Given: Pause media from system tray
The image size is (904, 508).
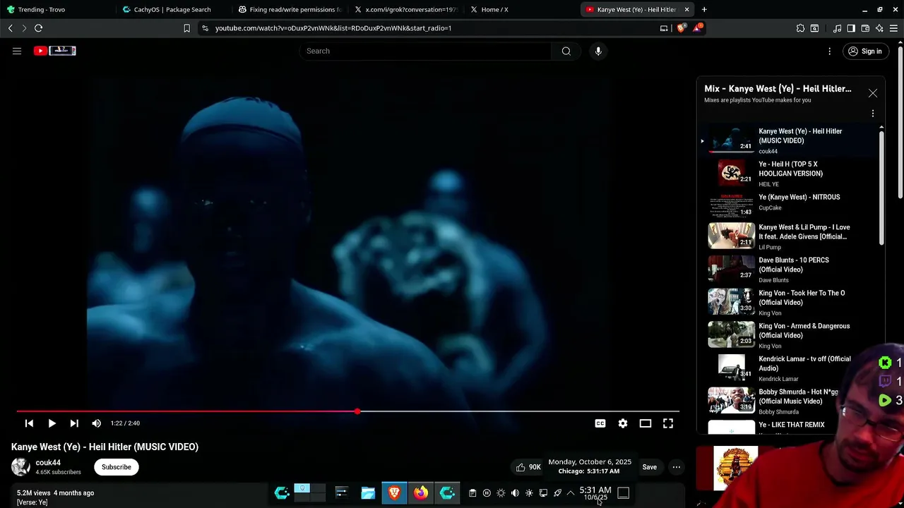Looking at the screenshot, I should [487, 493].
